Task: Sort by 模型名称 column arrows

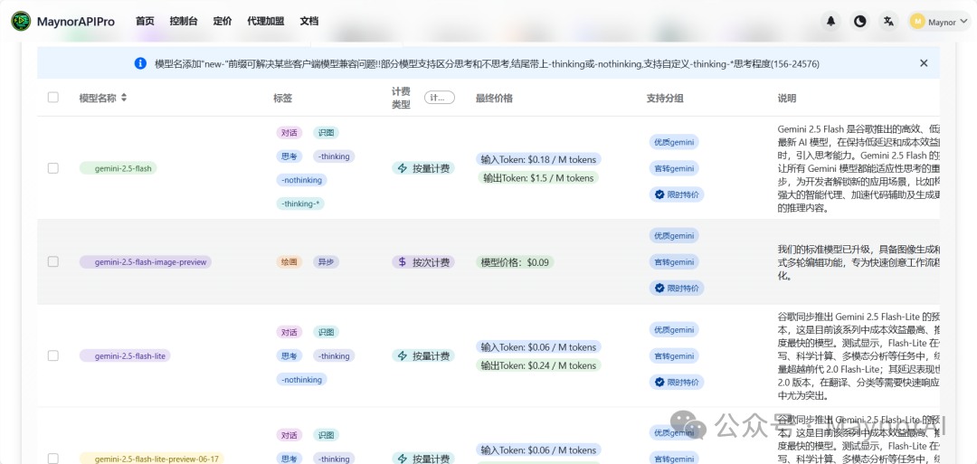Action: [124, 98]
